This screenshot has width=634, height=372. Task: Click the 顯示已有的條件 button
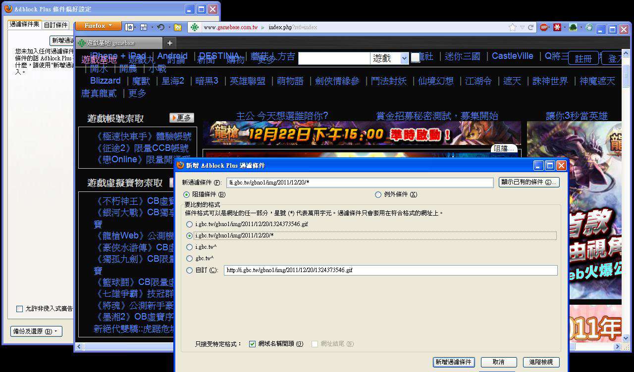[x=529, y=182]
